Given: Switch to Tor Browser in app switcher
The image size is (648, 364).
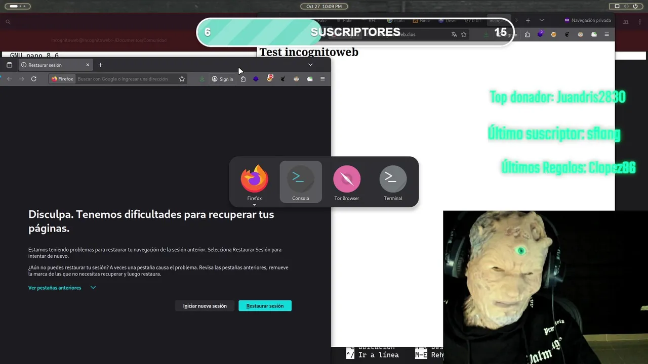Looking at the screenshot, I should click(347, 182).
